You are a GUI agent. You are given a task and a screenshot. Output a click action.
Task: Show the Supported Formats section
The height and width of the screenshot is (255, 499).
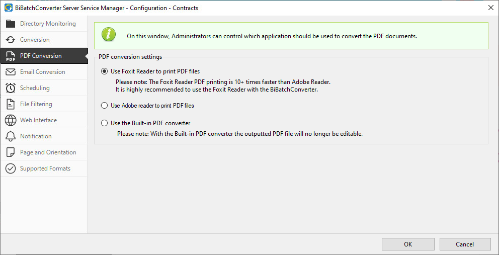point(45,168)
